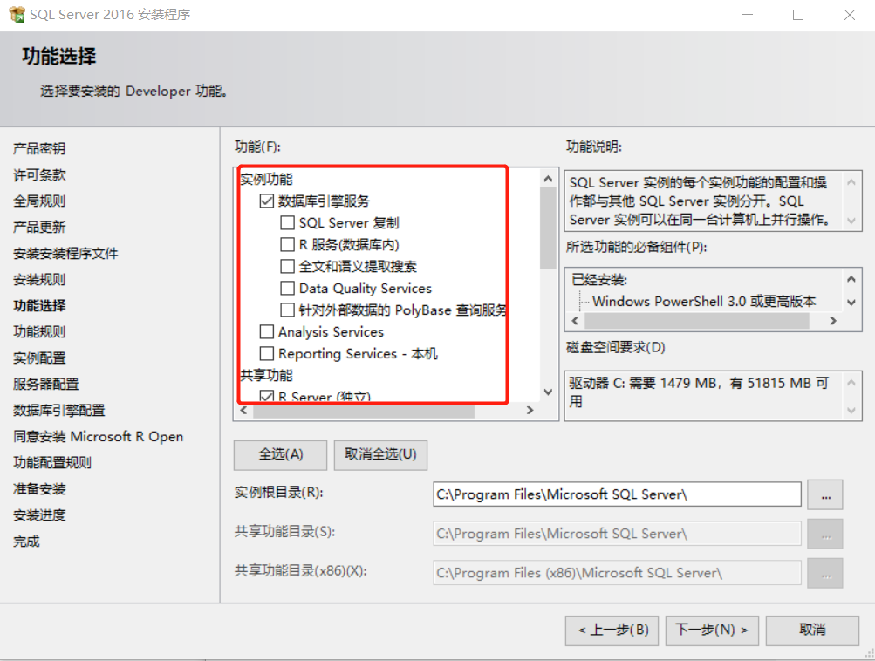Click 全选(A) button

(x=280, y=454)
